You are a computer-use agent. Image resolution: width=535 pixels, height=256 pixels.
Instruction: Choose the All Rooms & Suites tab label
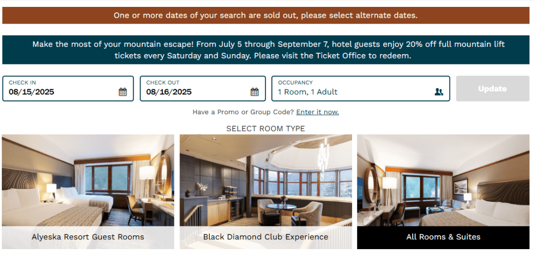point(443,237)
